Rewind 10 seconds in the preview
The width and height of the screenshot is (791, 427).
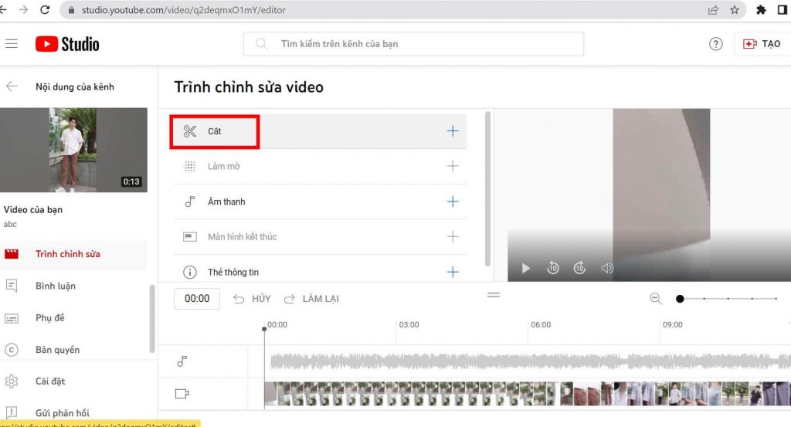553,268
